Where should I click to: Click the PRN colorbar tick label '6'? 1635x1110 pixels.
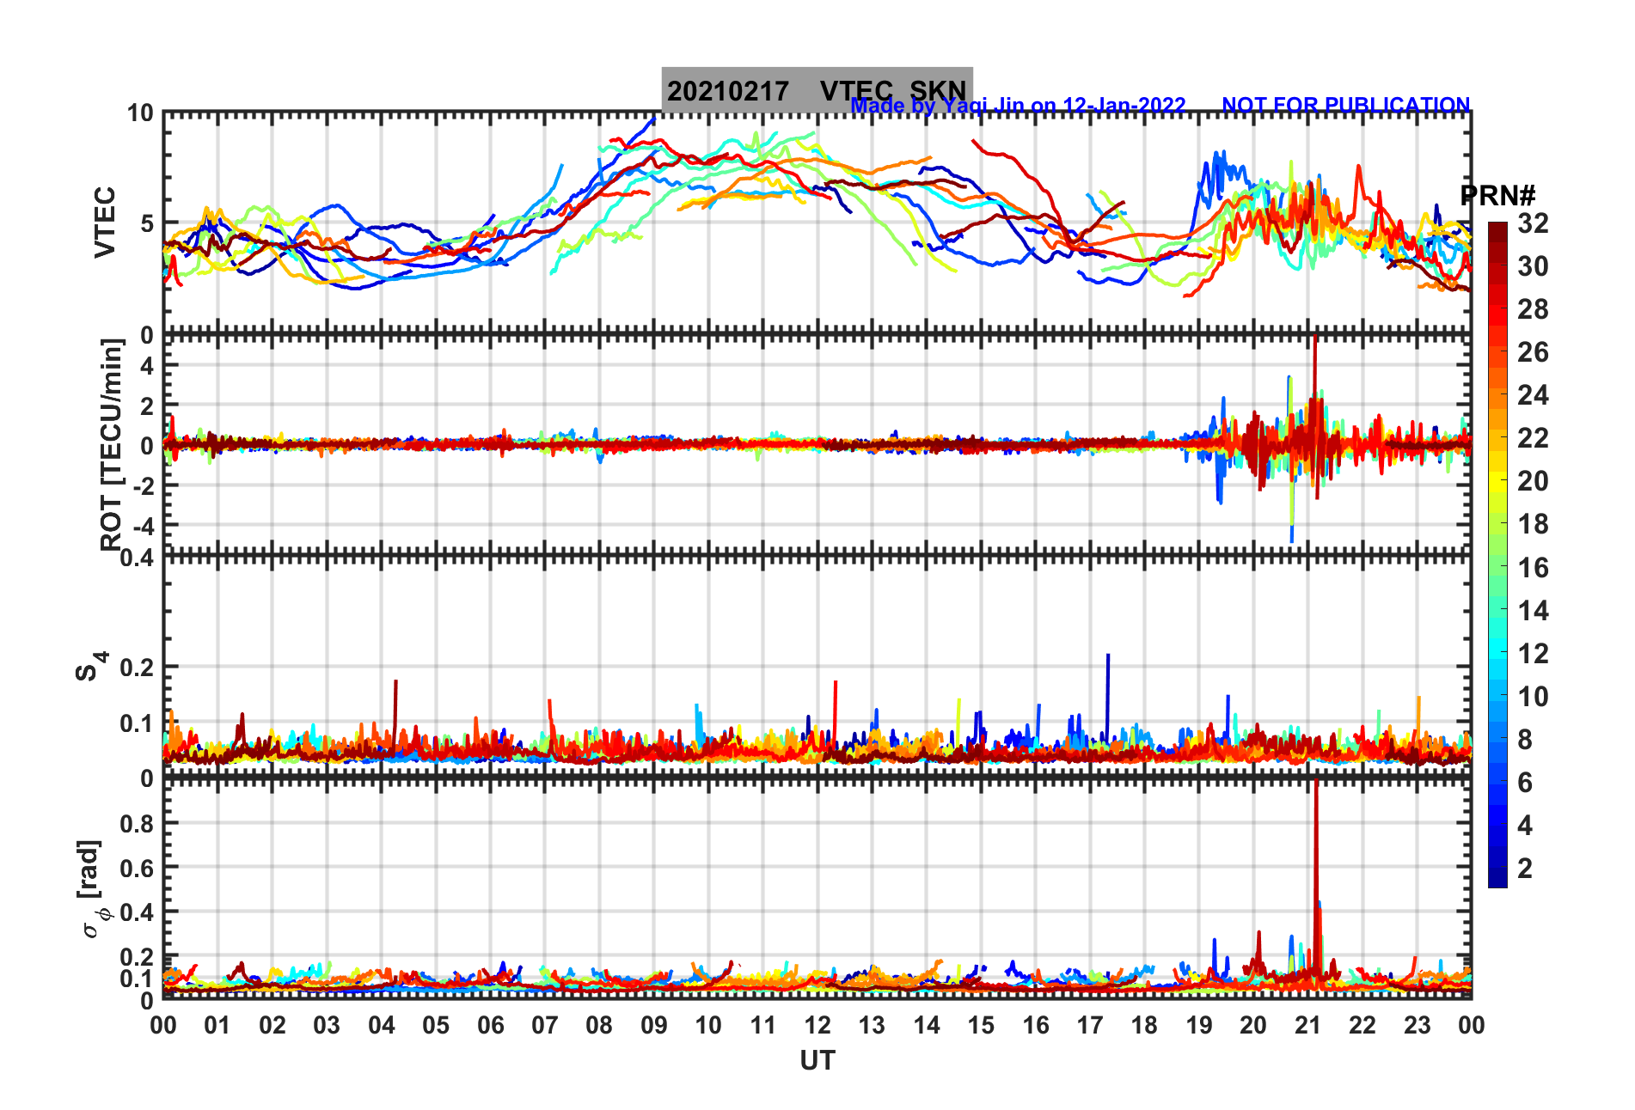click(x=1525, y=783)
